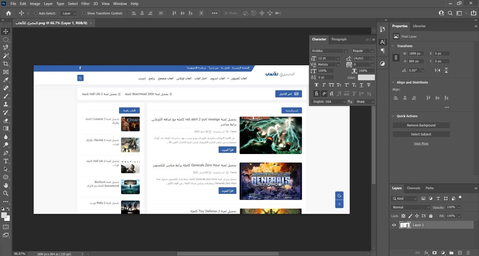Select the Clone Stamp tool

click(6, 104)
